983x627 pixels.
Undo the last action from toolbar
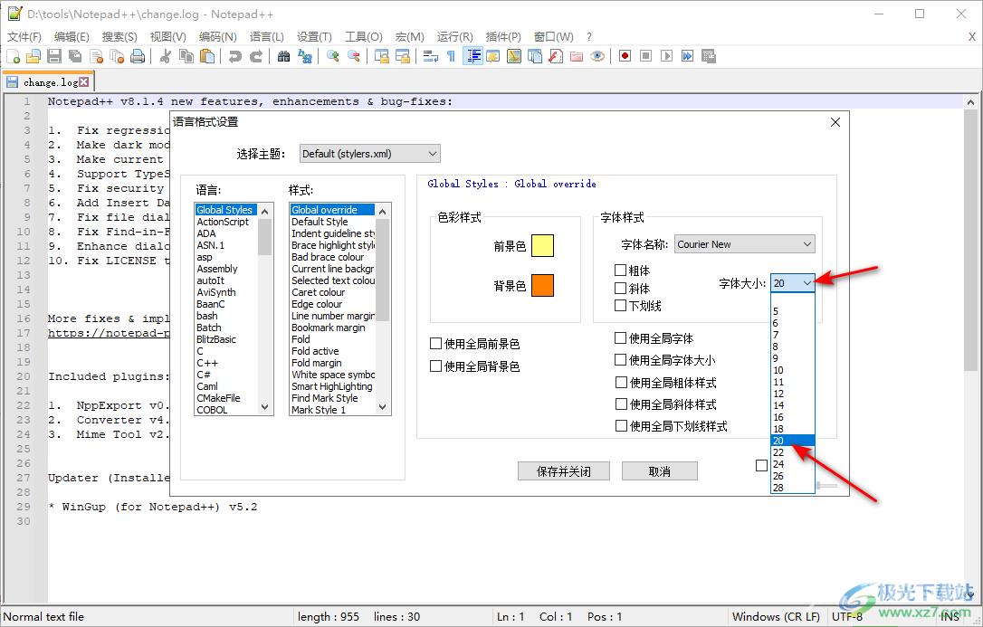point(235,56)
